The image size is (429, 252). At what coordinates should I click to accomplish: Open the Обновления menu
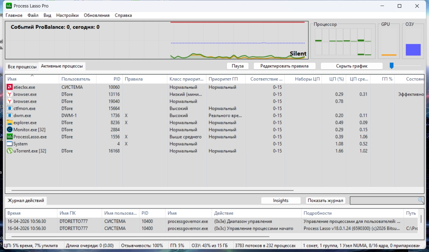pos(97,15)
